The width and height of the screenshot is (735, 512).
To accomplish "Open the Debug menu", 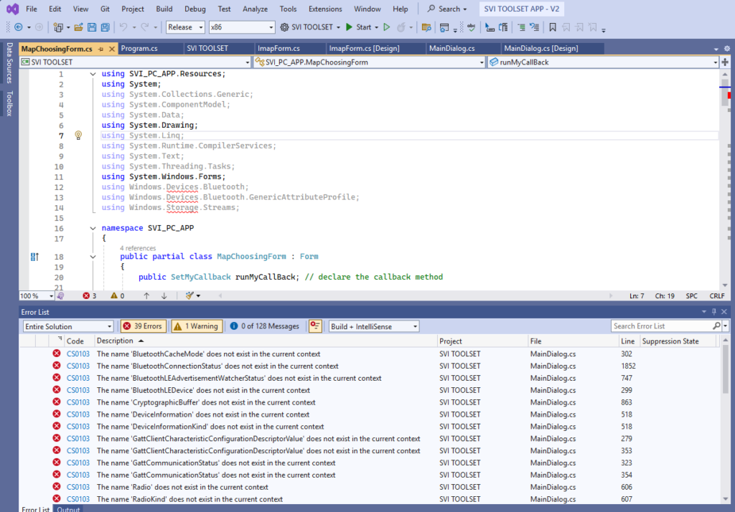I will pyautogui.click(x=195, y=9).
